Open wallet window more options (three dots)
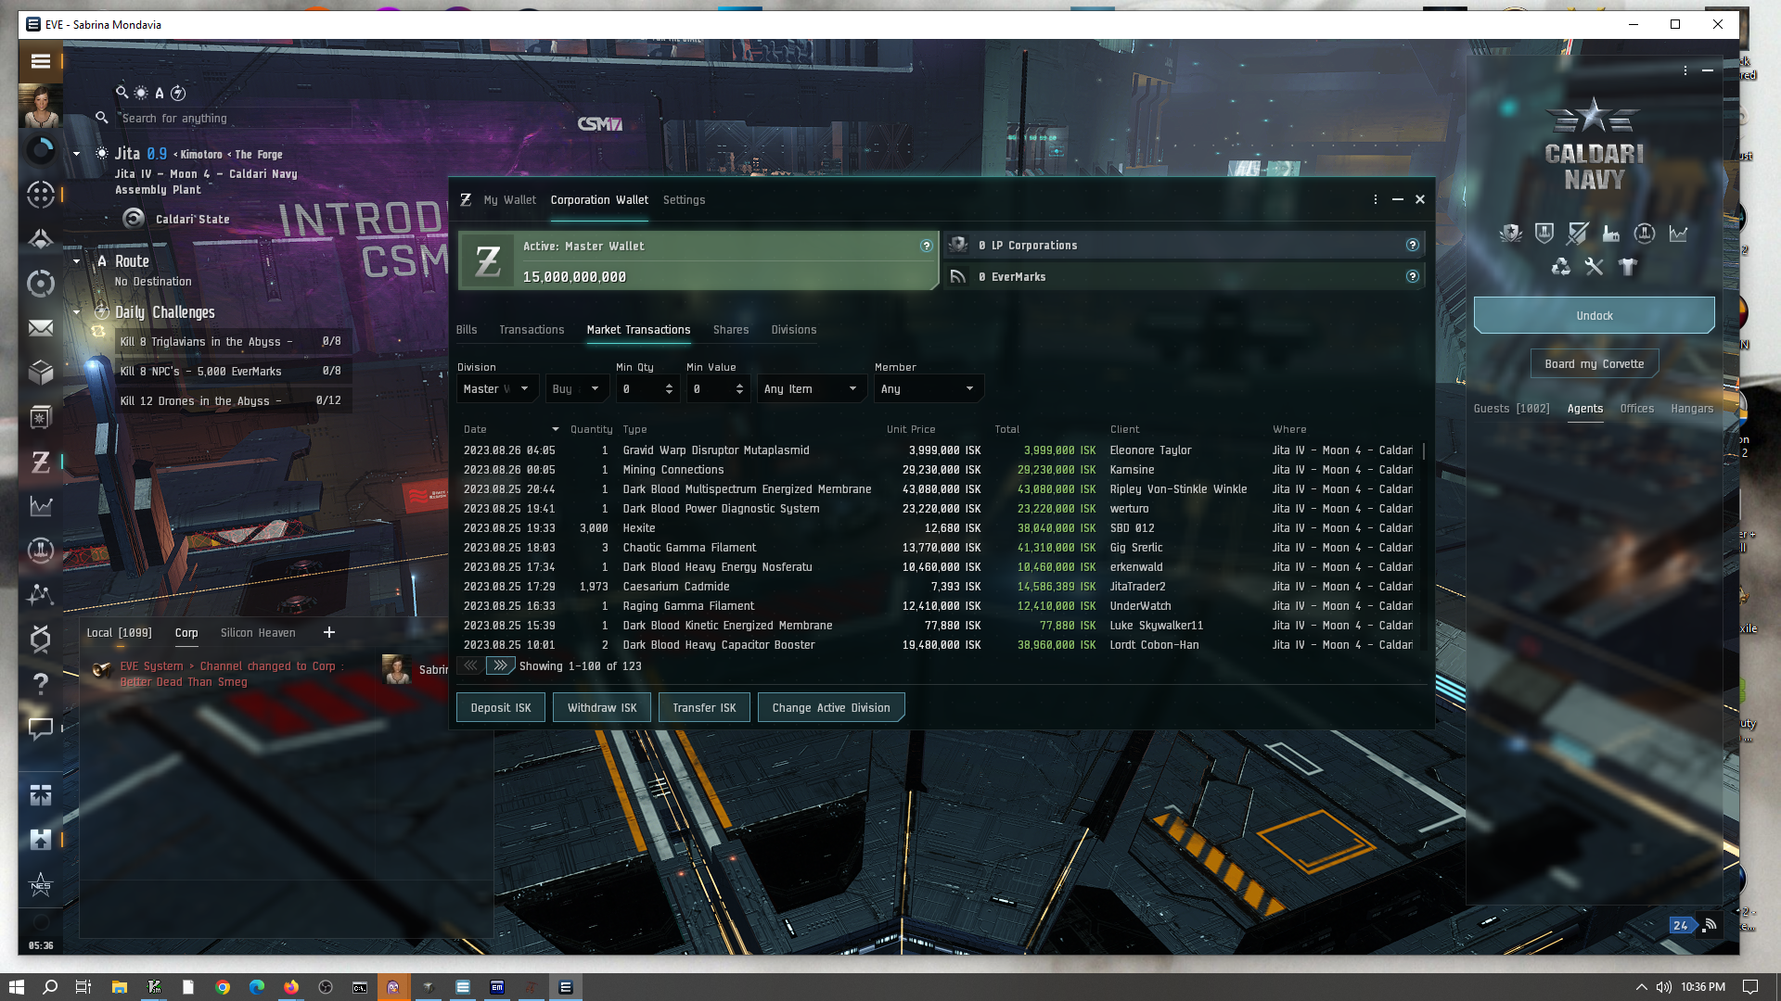 pyautogui.click(x=1376, y=199)
